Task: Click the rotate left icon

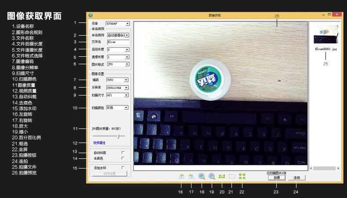Action: click(x=181, y=176)
